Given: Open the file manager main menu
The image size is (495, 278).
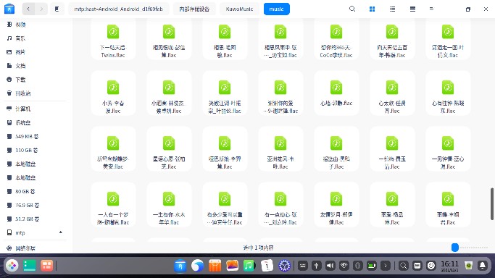Looking at the screenshot, I should pos(431,9).
